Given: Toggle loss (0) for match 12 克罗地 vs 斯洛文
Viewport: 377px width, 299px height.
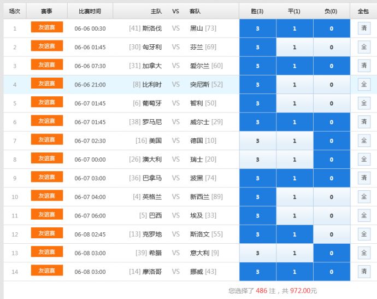Looking at the screenshot, I should (x=332, y=234).
